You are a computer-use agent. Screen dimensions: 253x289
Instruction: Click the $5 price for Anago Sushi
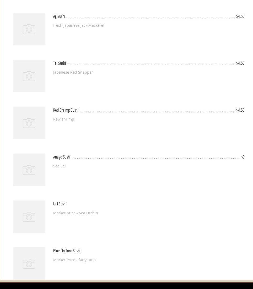click(x=243, y=157)
